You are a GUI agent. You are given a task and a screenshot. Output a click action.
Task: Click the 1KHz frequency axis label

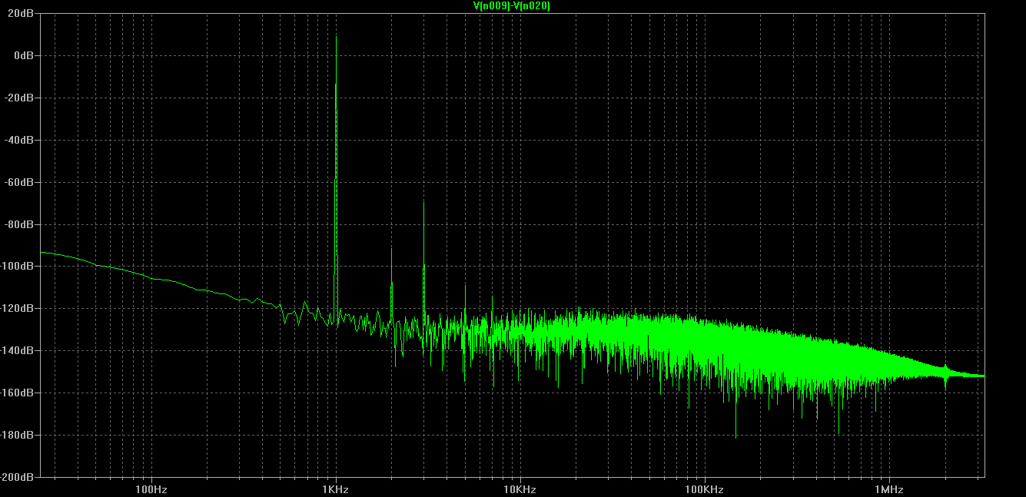[x=336, y=489]
